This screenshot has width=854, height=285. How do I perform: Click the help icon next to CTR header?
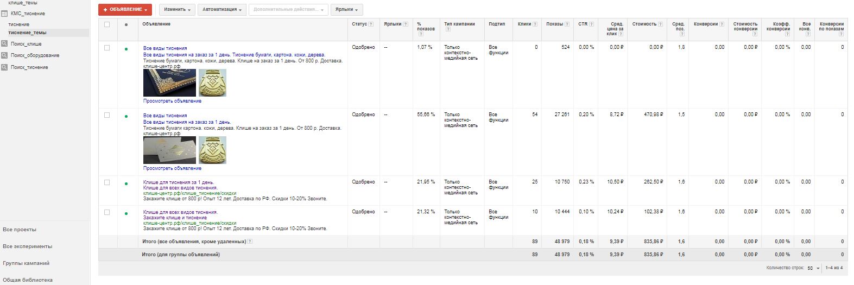tap(592, 24)
